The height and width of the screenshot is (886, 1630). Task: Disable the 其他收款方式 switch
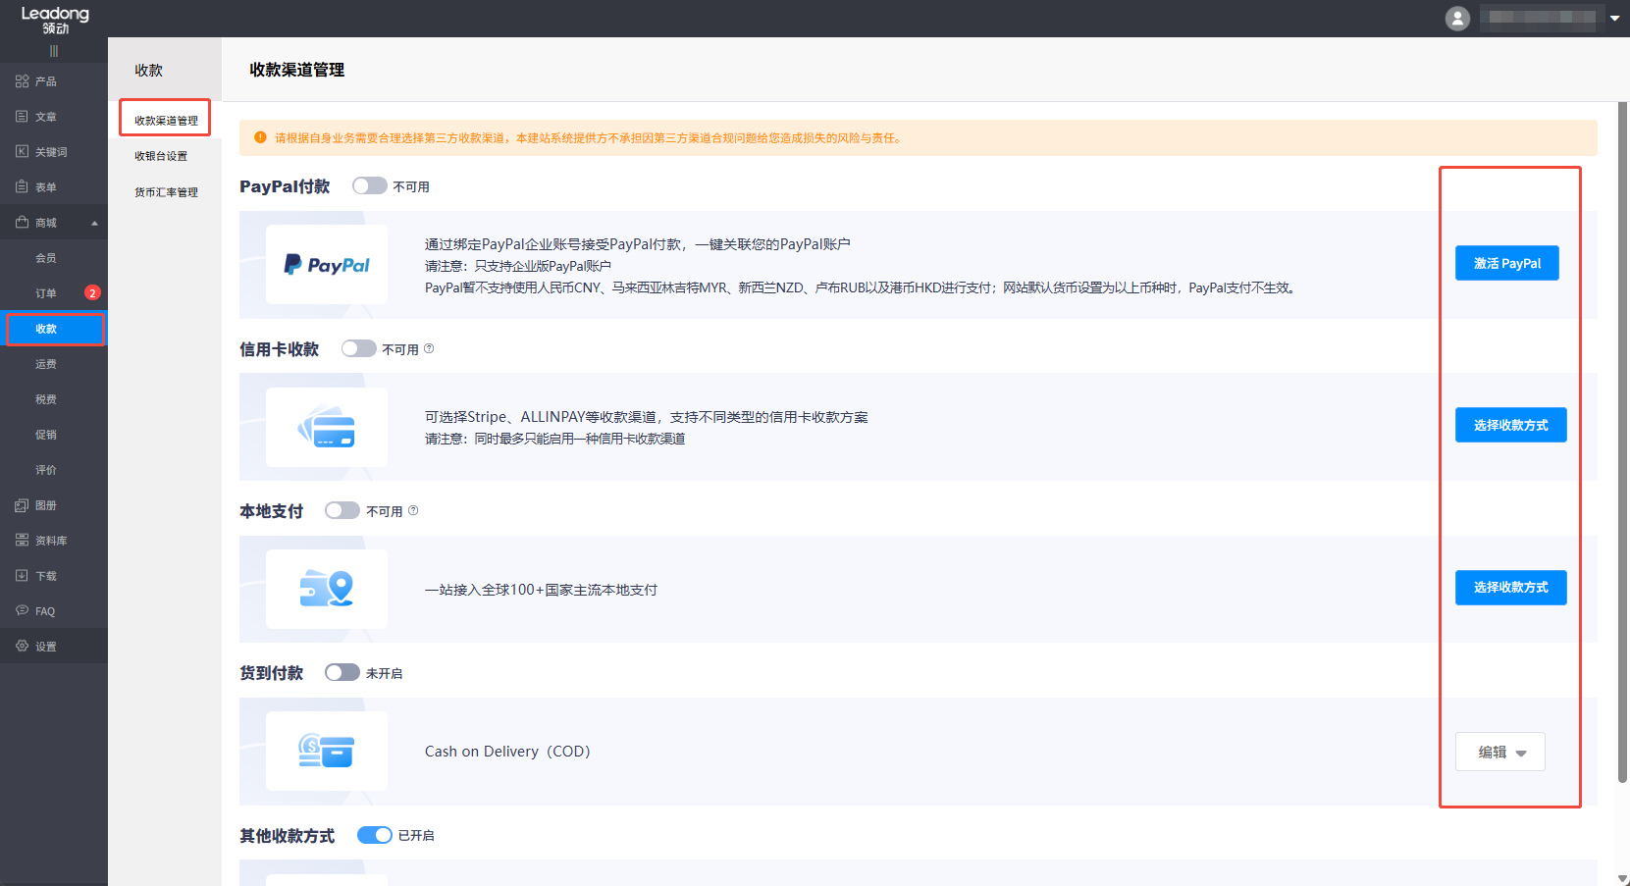(374, 835)
